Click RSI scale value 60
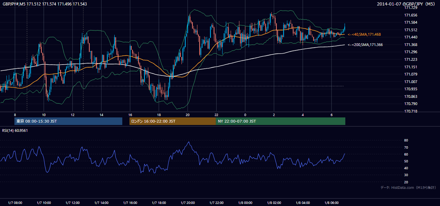Screen dimensions: 440x206 (x=406, y=154)
